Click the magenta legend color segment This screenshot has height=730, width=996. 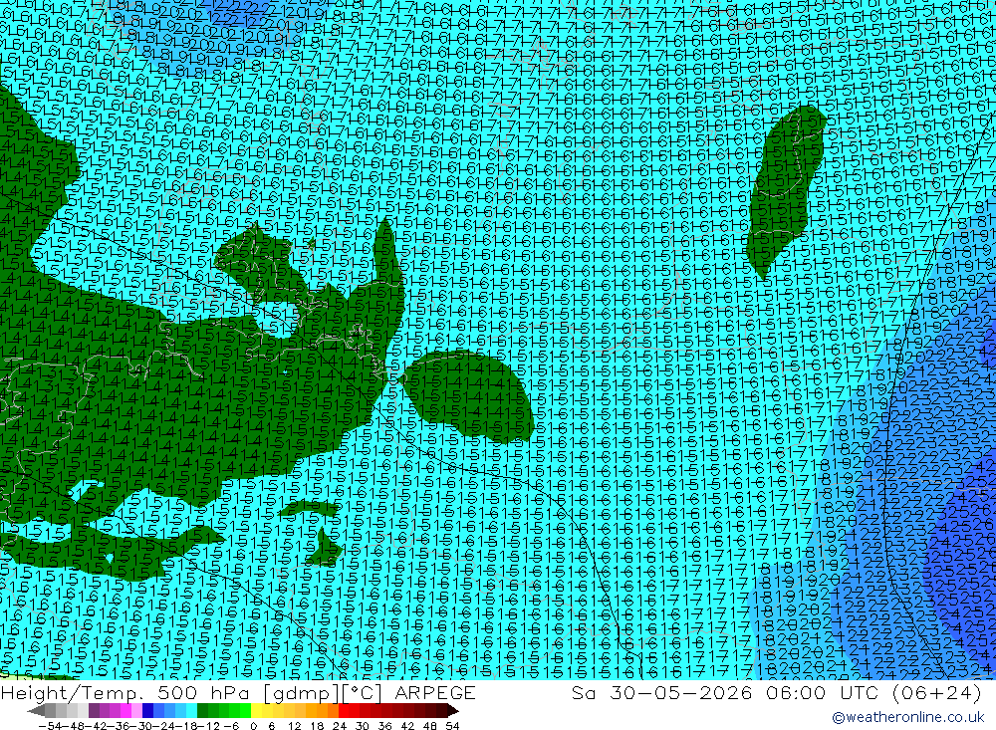click(126, 710)
